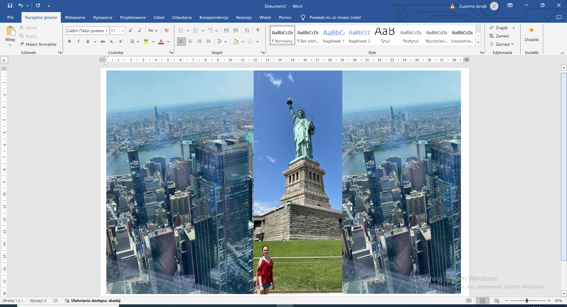Apply the Nagłówek 1 style
The width and height of the screenshot is (567, 307).
[334, 36]
